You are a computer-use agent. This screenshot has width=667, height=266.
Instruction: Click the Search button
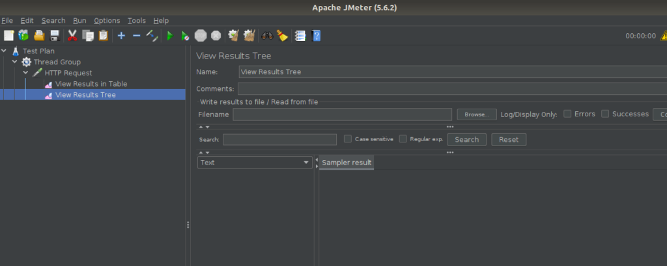pyautogui.click(x=466, y=139)
